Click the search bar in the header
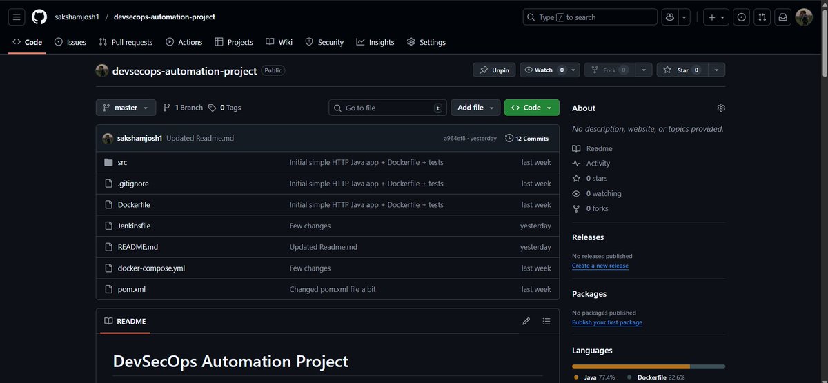The width and height of the screenshot is (828, 383). pyautogui.click(x=589, y=17)
